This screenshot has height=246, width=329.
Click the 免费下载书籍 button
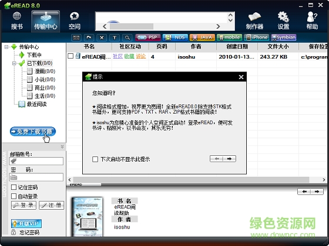pyautogui.click(x=33, y=132)
